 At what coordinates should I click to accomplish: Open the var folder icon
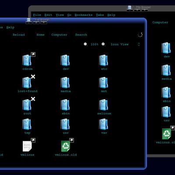click(103, 124)
